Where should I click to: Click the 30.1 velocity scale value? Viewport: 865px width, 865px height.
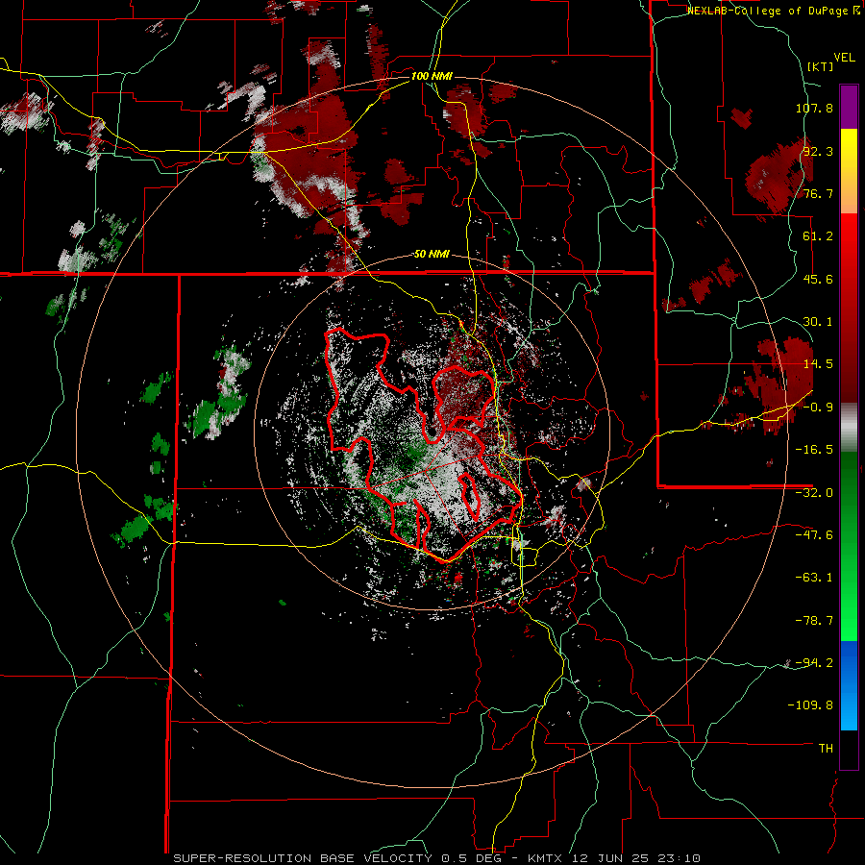tap(818, 322)
